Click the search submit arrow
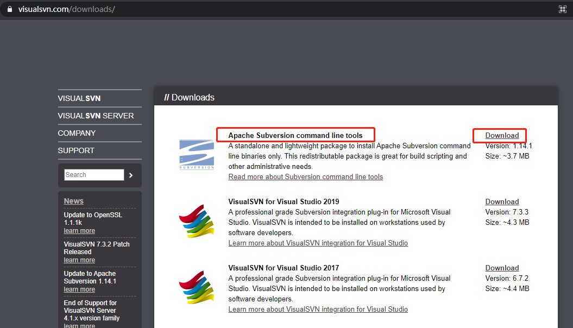Viewport: 573px width, 328px height. click(x=131, y=175)
